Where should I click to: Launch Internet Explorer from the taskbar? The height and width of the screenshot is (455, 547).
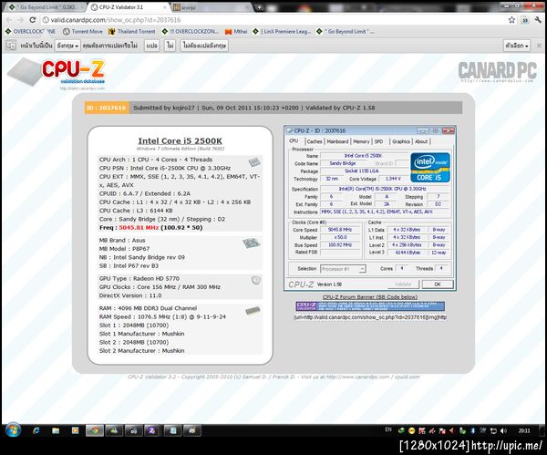click(x=36, y=430)
